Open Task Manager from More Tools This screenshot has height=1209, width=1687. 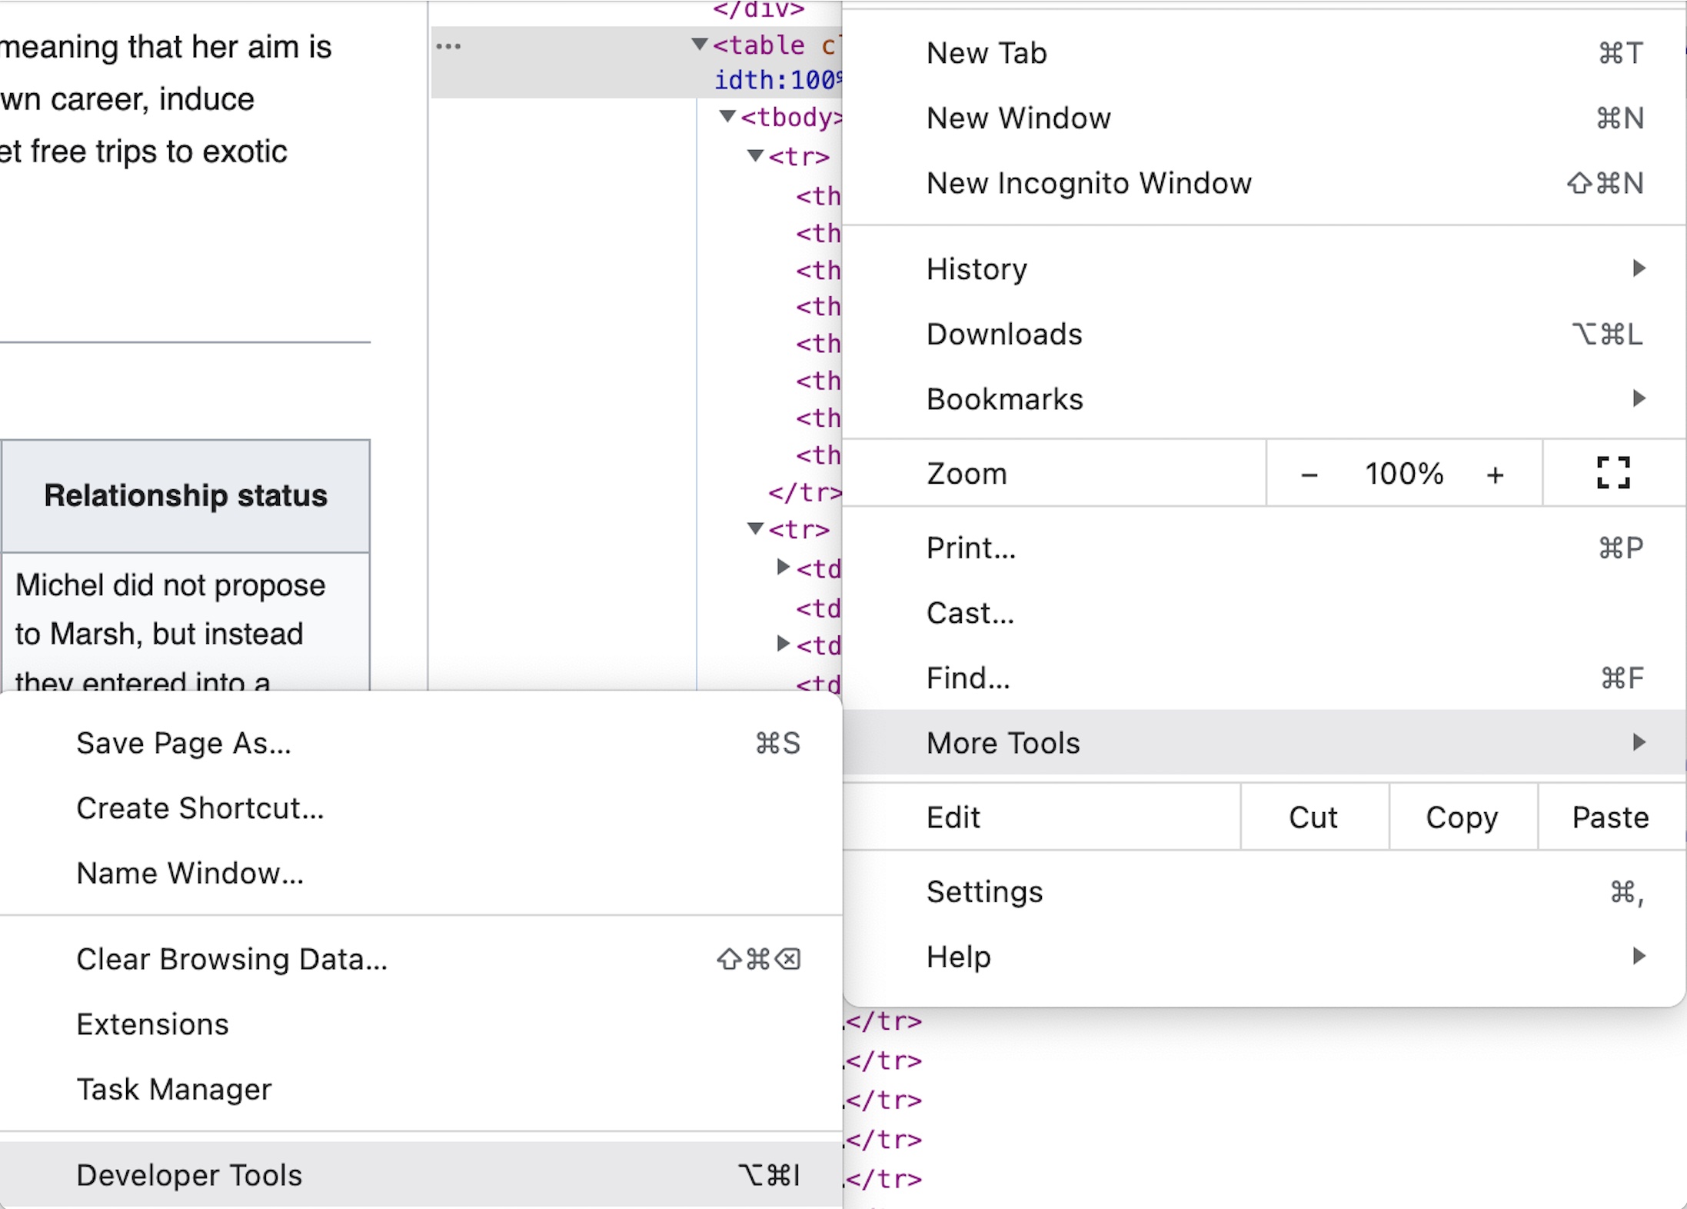tap(174, 1089)
